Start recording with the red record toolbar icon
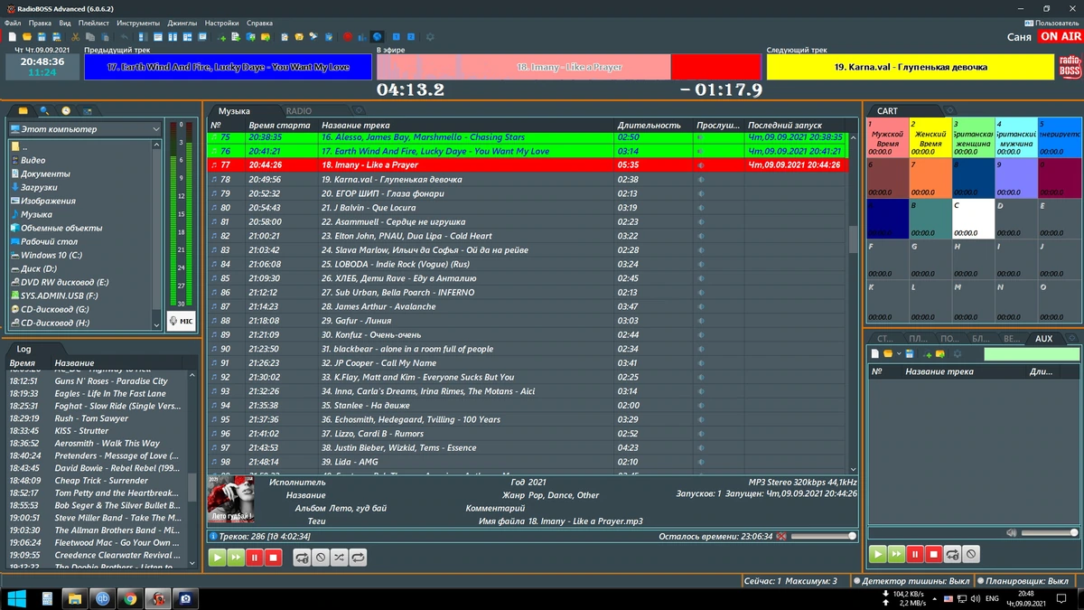This screenshot has height=610, width=1084. pos(348,37)
